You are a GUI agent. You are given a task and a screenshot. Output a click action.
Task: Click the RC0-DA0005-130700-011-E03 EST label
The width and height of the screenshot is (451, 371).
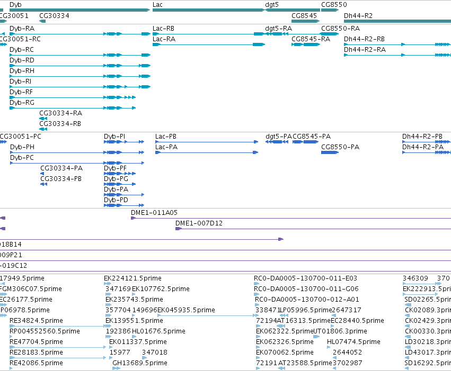(305, 278)
